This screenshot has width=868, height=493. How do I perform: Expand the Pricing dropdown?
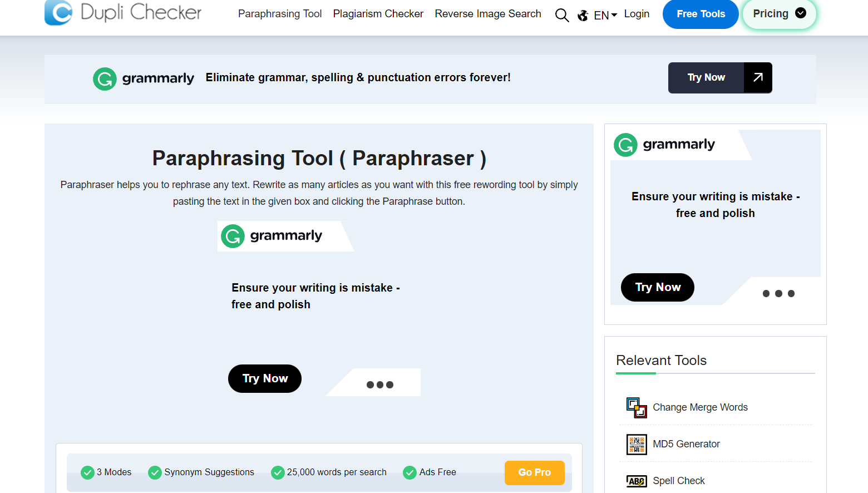point(779,14)
